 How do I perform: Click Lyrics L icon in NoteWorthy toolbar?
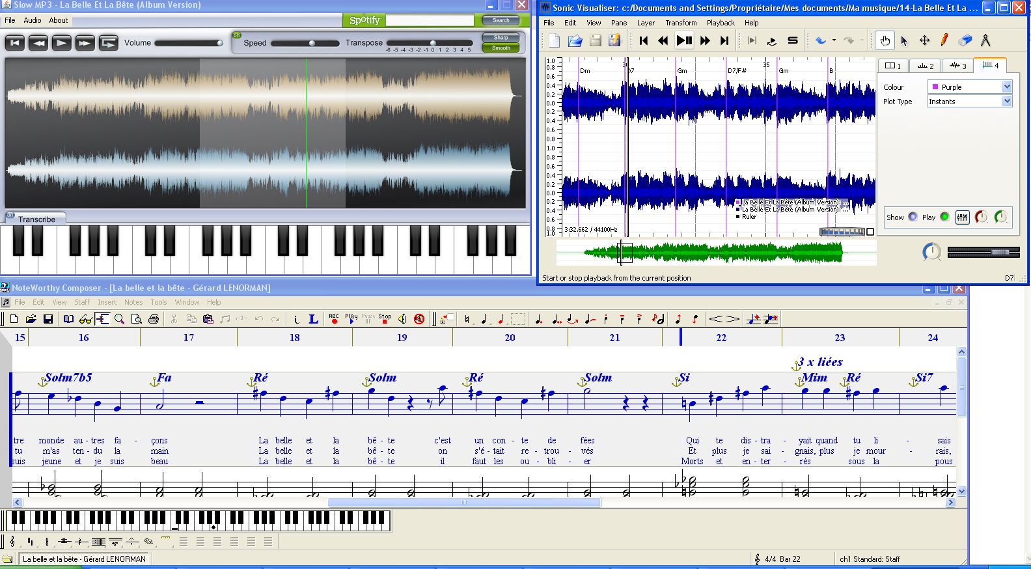(x=313, y=319)
